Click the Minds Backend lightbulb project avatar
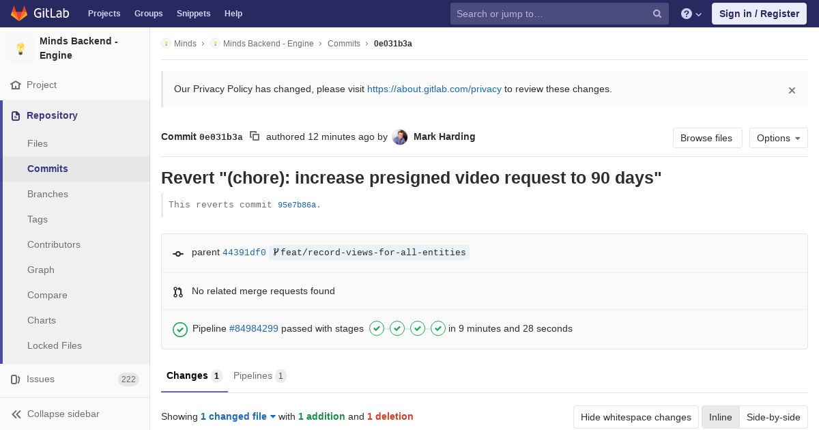 [x=20, y=48]
